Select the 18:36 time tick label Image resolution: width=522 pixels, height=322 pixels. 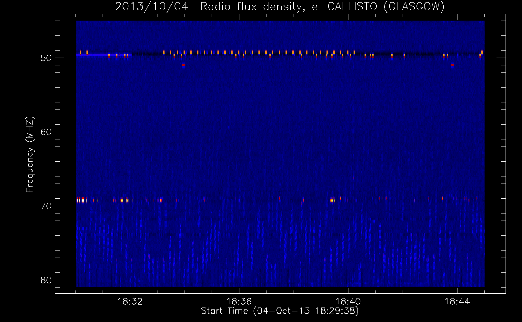(239, 302)
